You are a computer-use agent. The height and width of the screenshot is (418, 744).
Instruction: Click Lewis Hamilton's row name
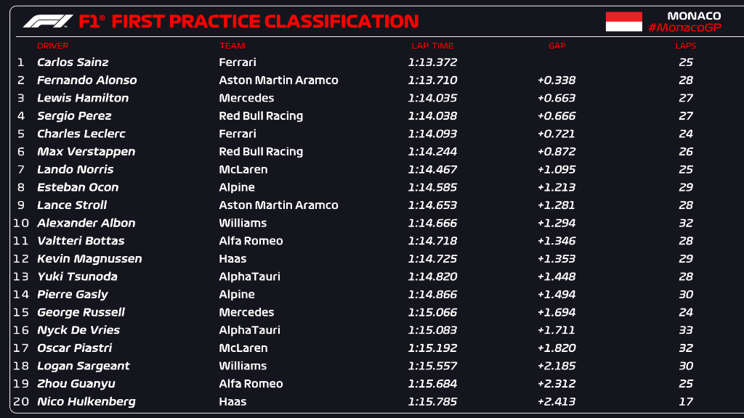(83, 98)
